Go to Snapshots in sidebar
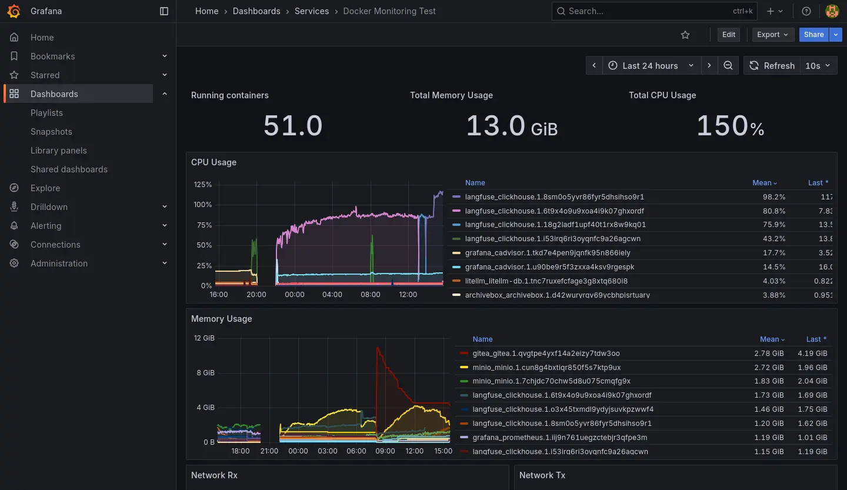The image size is (847, 490). click(x=51, y=132)
